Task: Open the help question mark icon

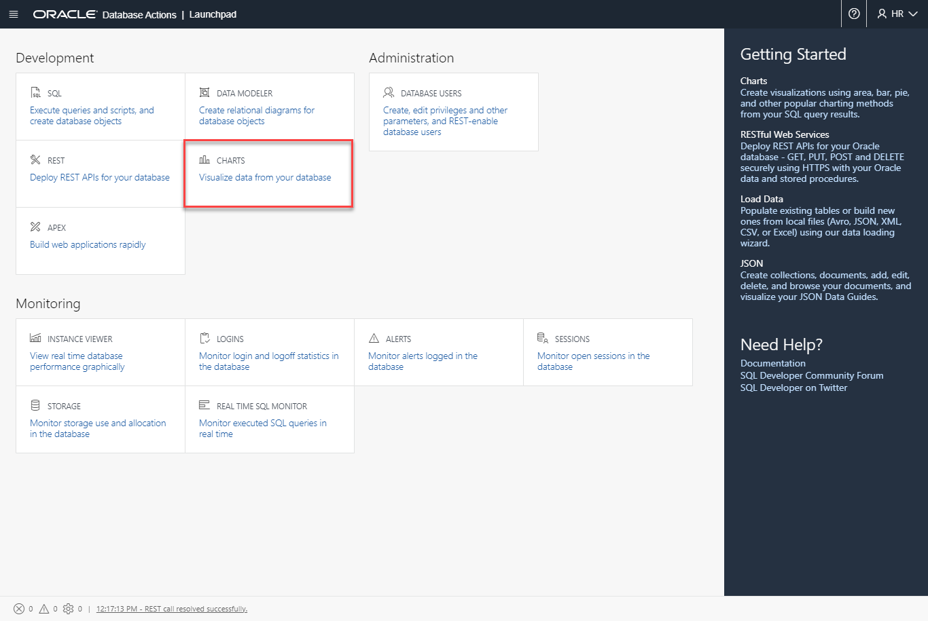Action: pos(854,14)
